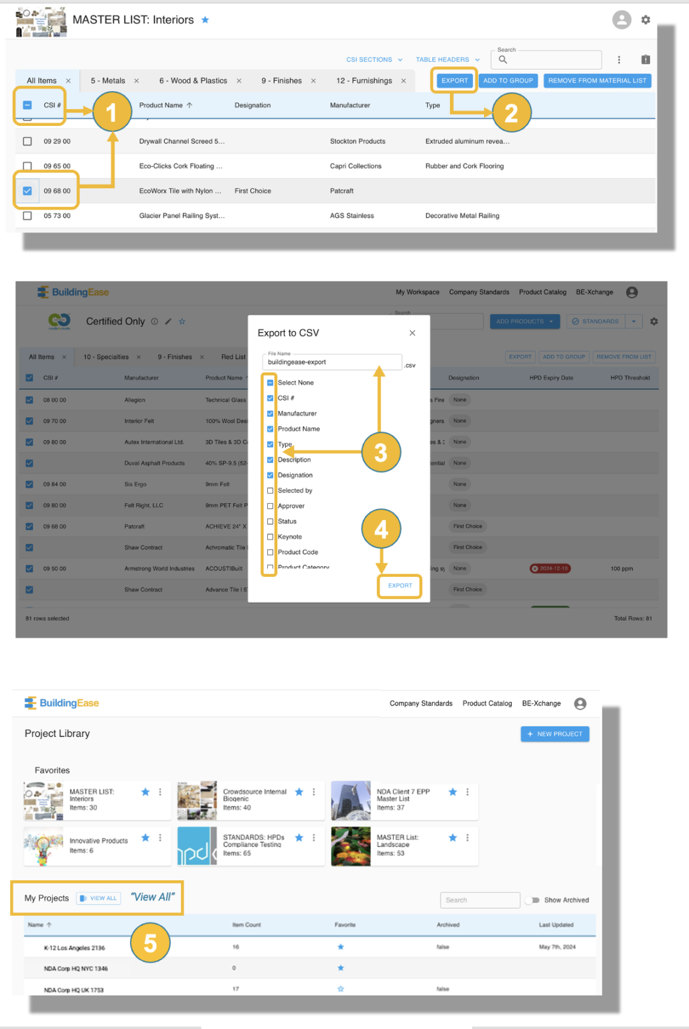This screenshot has width=689, height=1029.
Task: Check the 09 29 00 Drywall Channel row checkbox
Action: point(27,141)
